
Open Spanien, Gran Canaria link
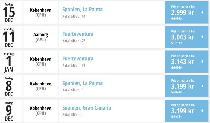click(86, 107)
